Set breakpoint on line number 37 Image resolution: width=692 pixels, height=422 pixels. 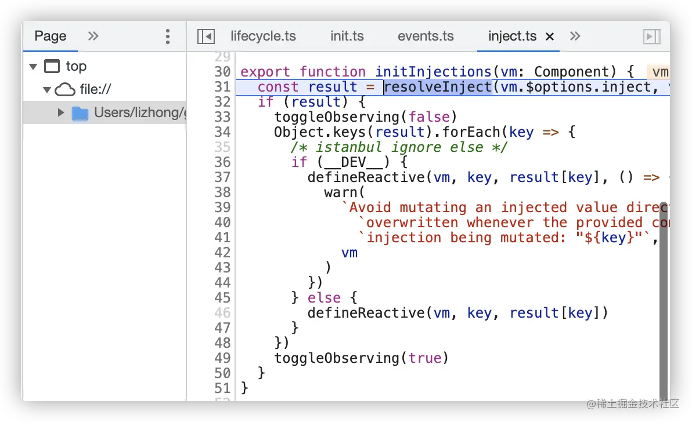222,177
